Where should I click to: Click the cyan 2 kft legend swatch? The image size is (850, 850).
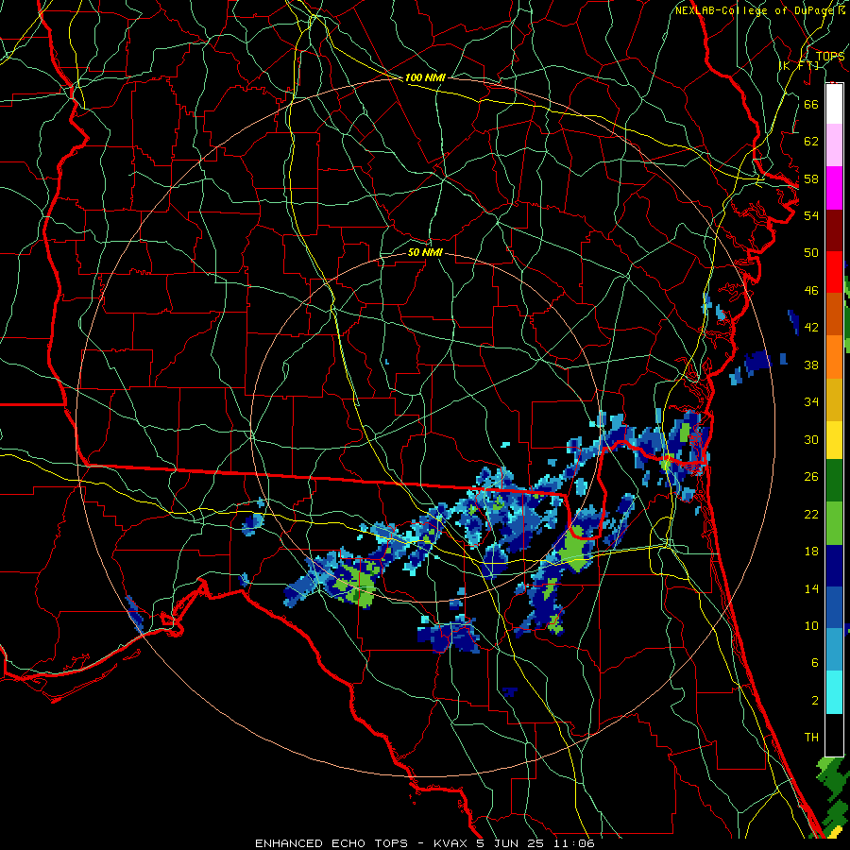(834, 692)
